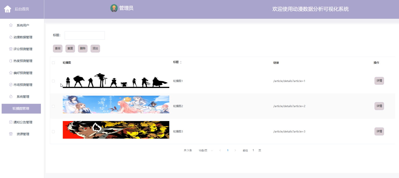Click the 查询 button
This screenshot has height=178, width=399.
click(x=58, y=48)
